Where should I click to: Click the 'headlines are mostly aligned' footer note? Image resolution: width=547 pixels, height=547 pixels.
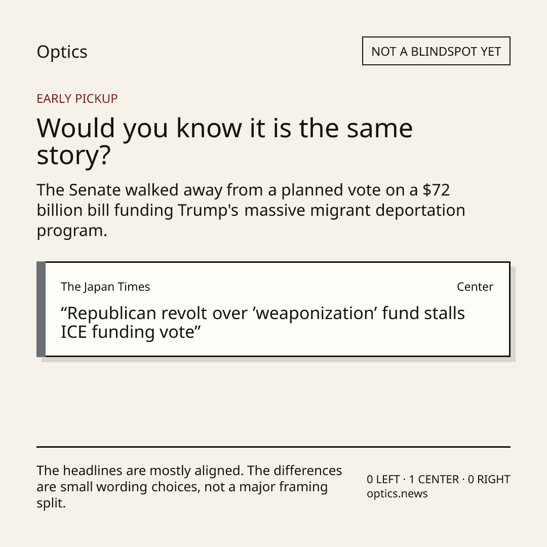tap(189, 487)
